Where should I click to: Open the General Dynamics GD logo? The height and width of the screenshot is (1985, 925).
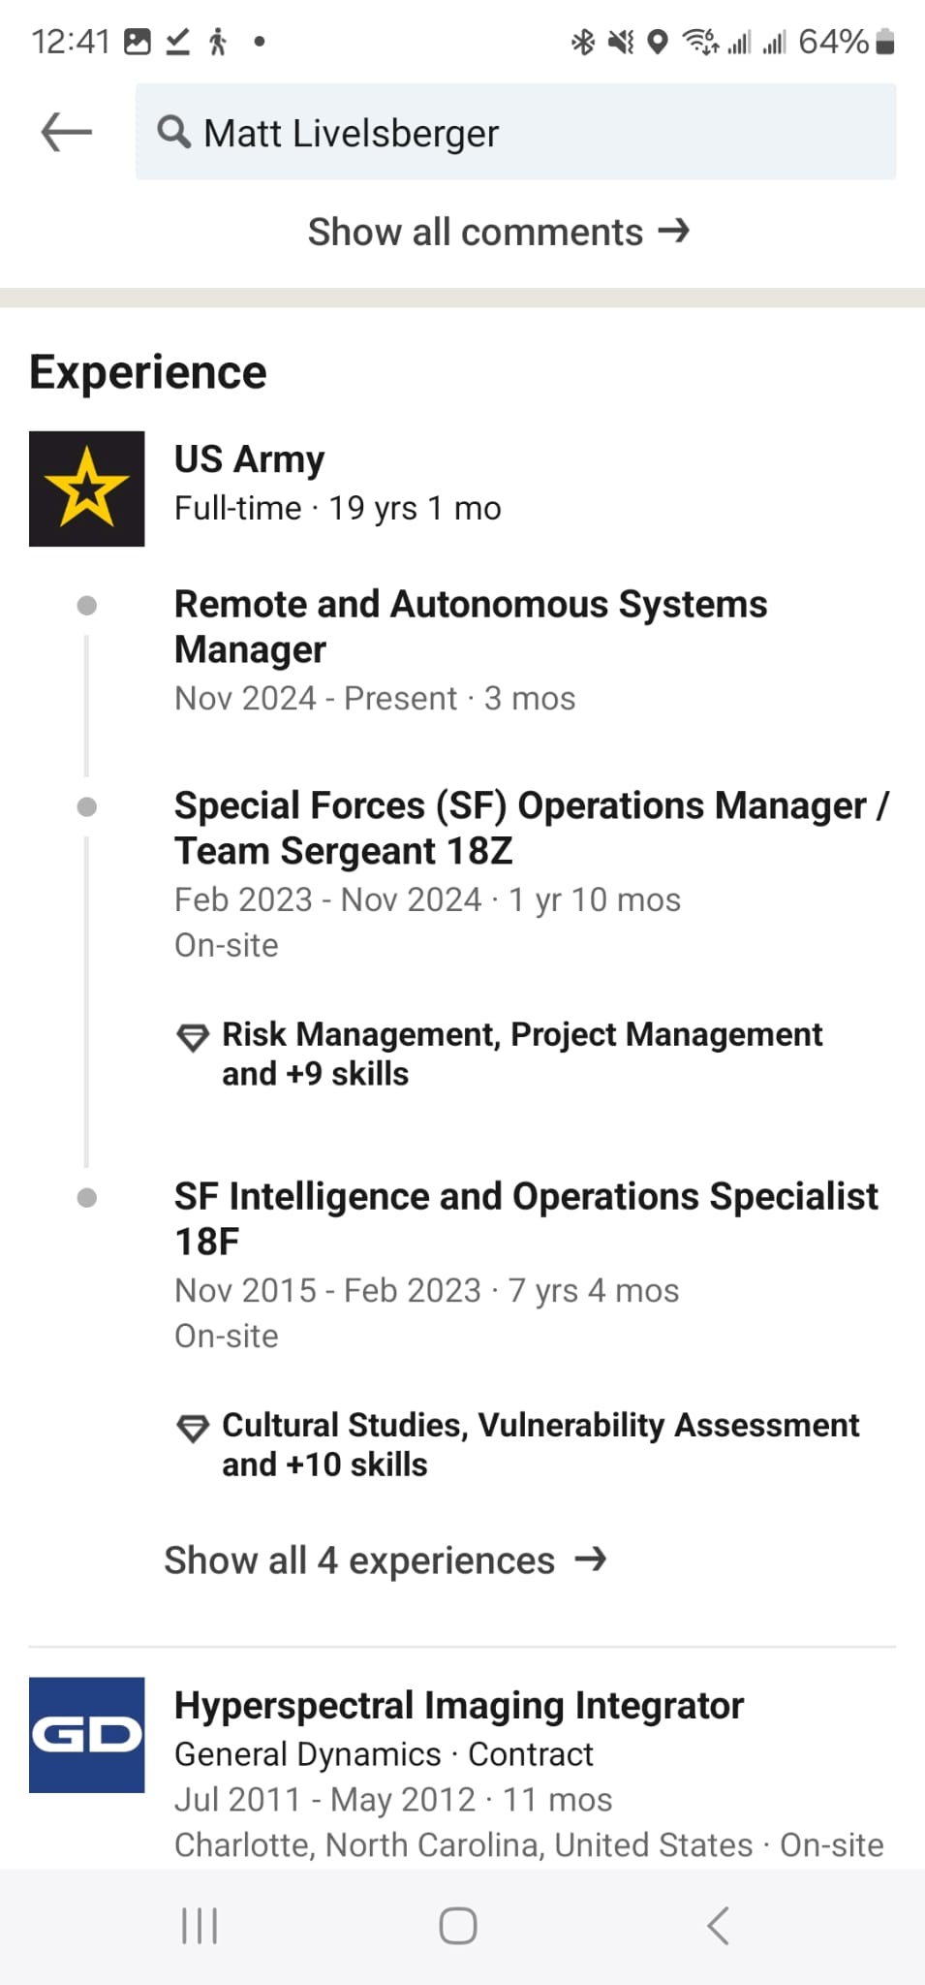[x=87, y=1734]
